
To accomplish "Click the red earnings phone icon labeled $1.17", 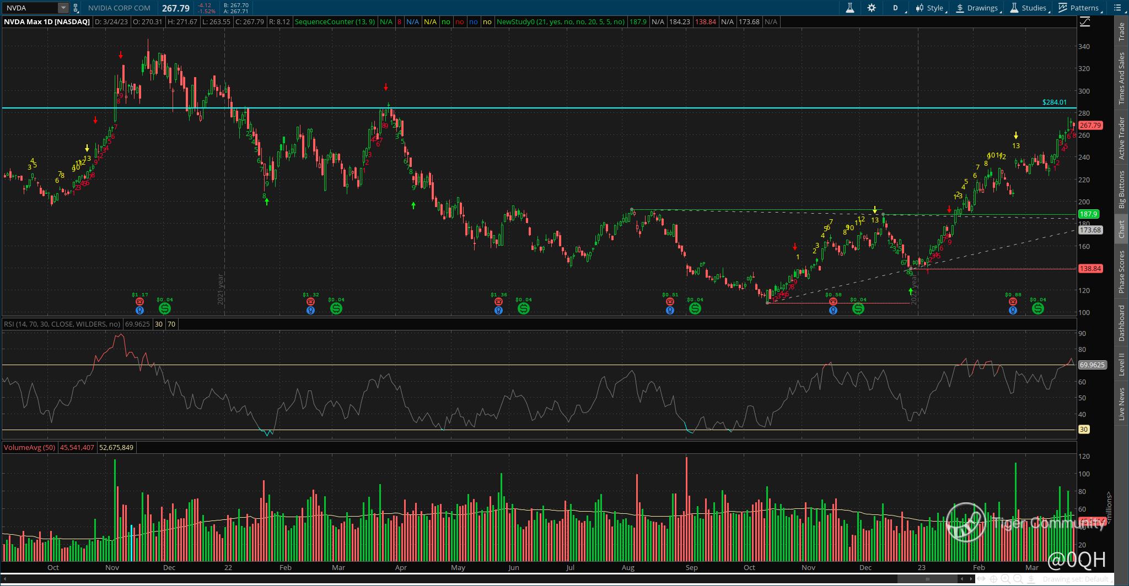I will [x=139, y=301].
